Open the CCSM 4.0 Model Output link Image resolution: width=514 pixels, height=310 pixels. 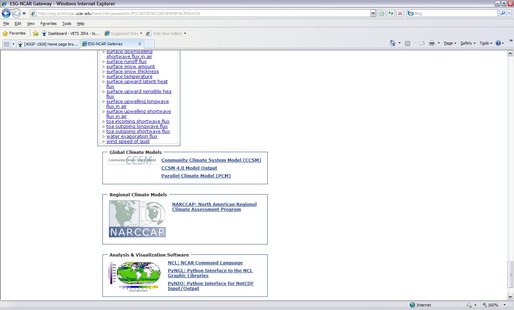[x=189, y=168]
